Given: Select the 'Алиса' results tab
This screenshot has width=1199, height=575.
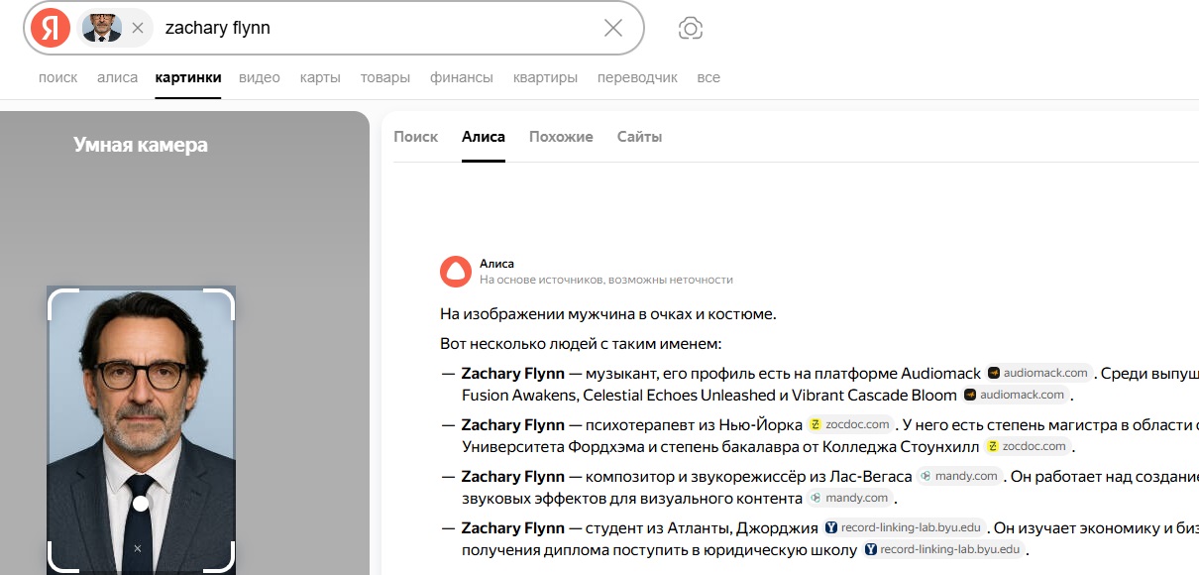Looking at the screenshot, I should pos(484,137).
